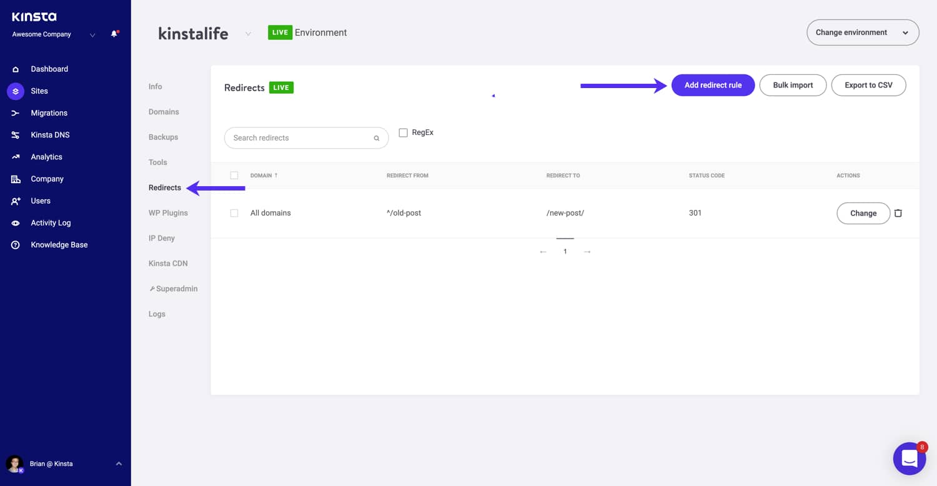Switch to the Domains tab
937x486 pixels.
point(163,111)
